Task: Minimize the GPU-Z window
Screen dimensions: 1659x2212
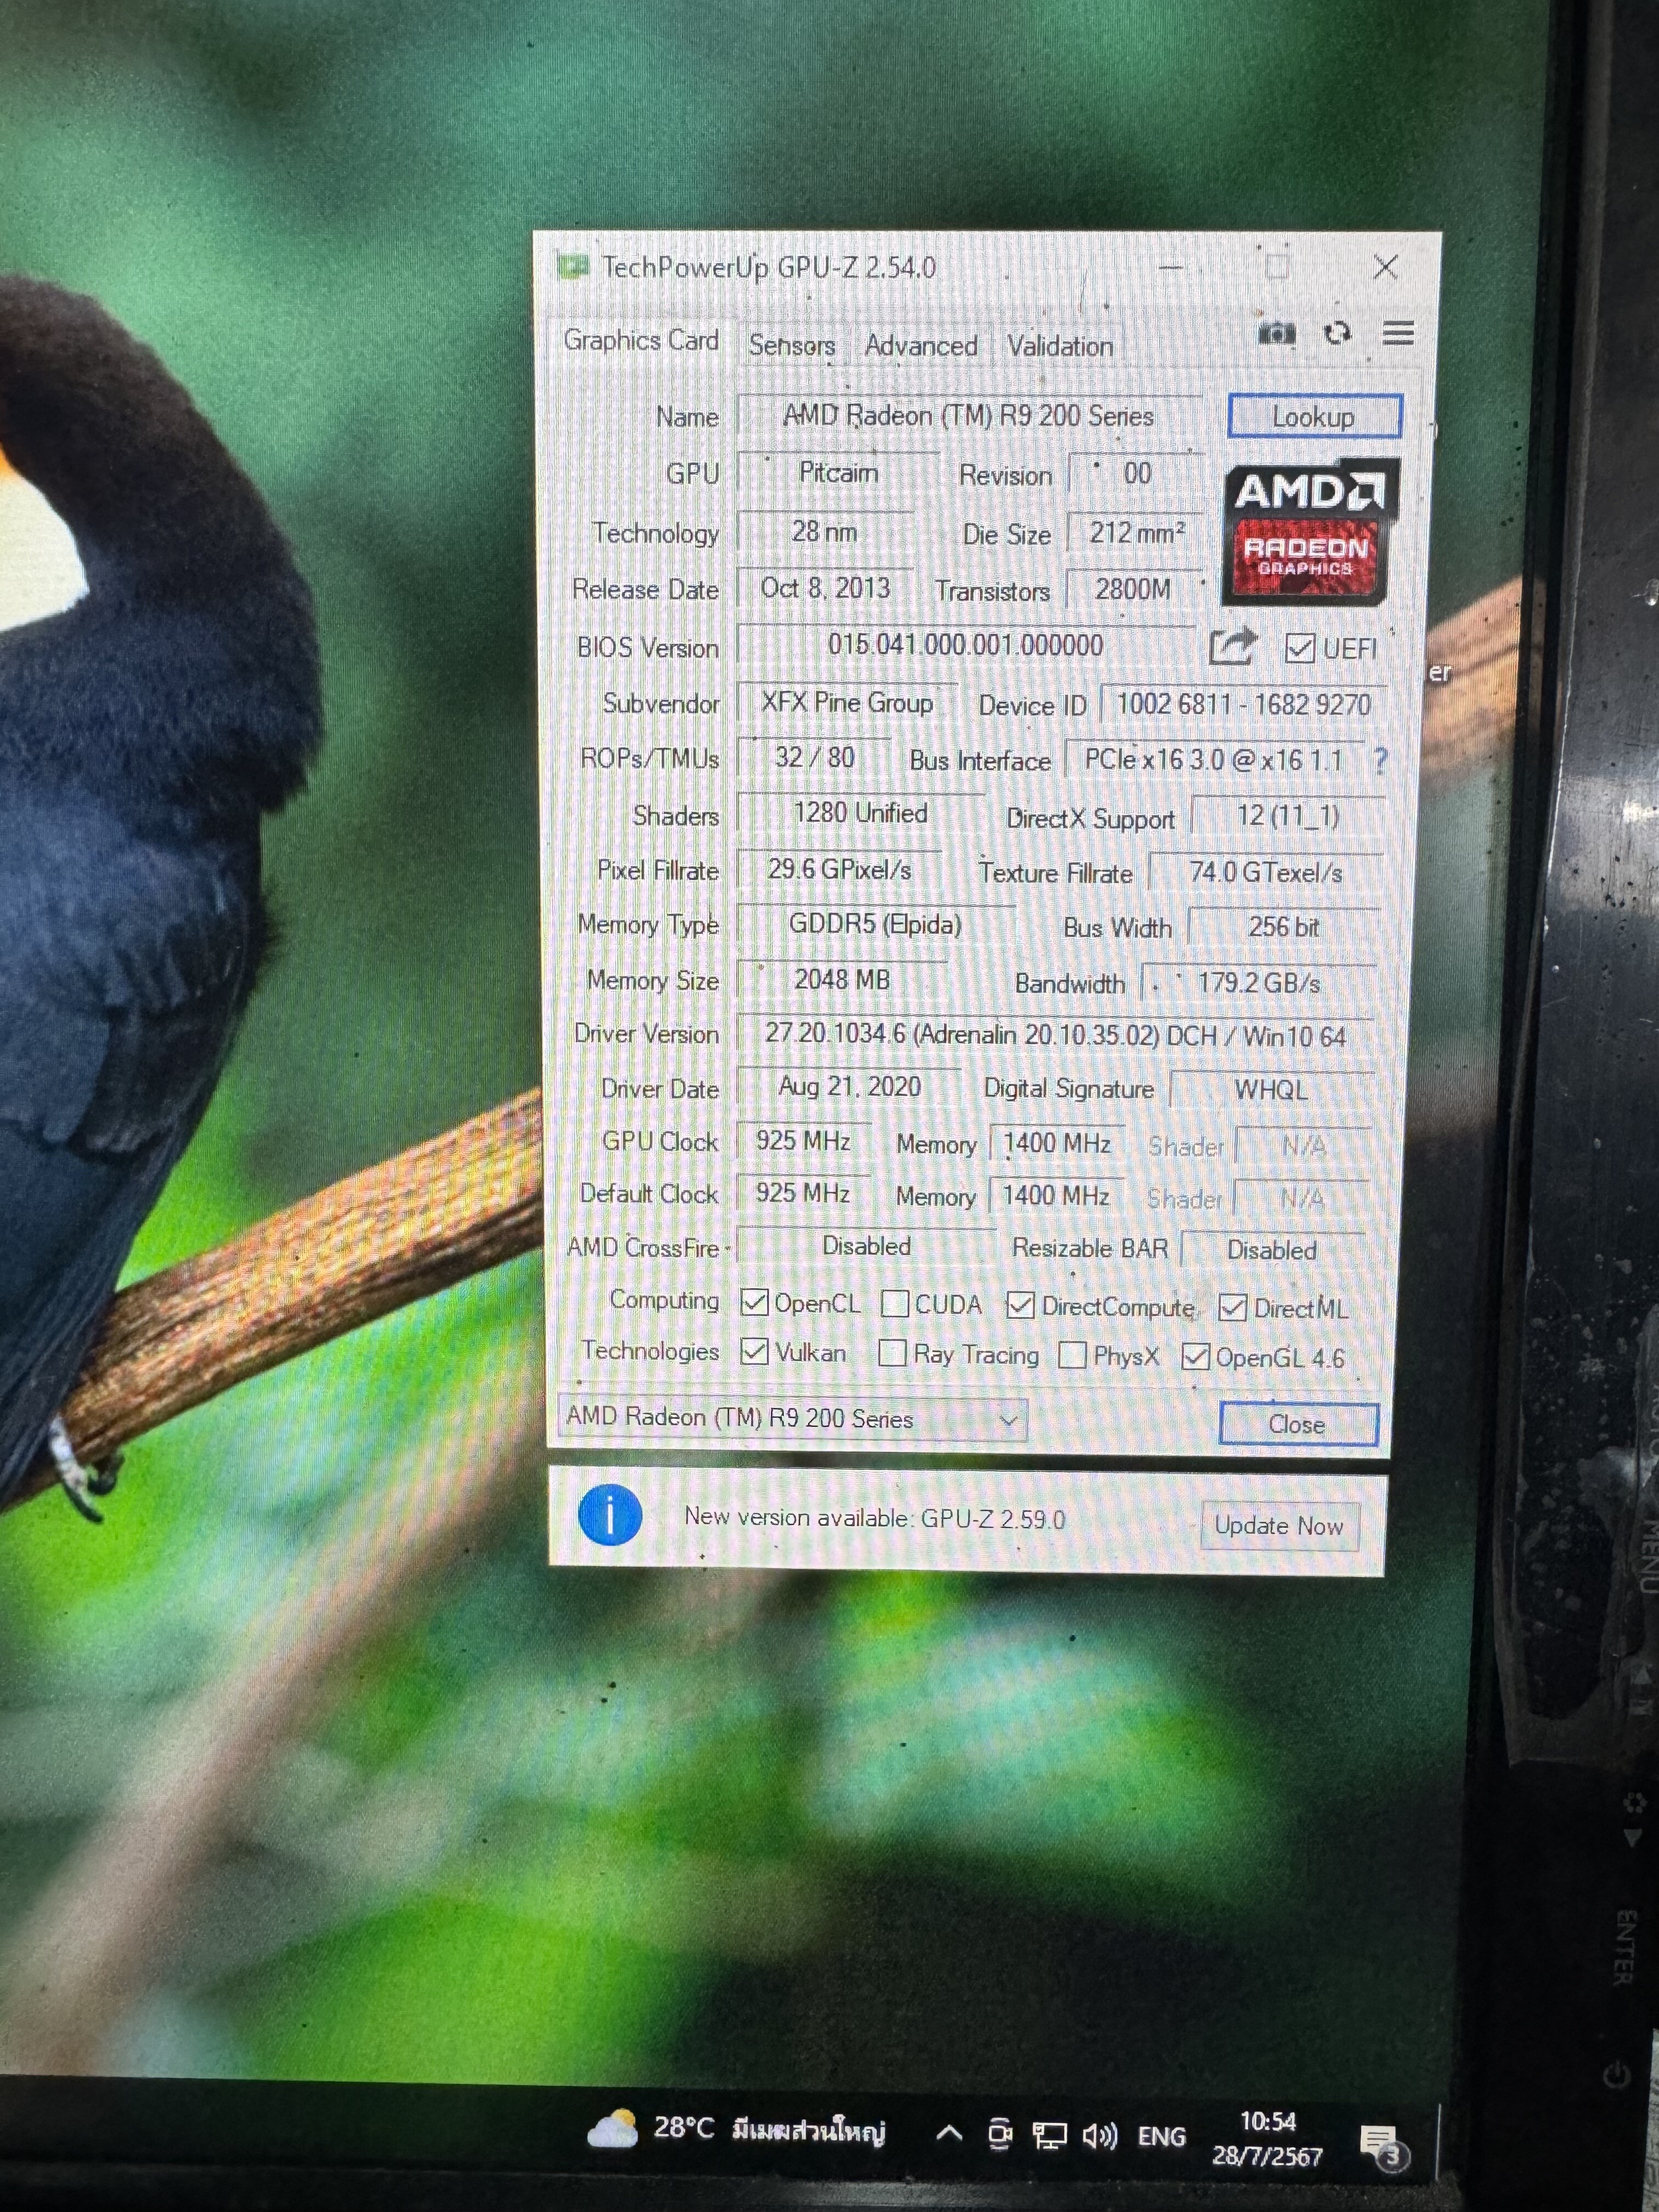Action: 1171,267
